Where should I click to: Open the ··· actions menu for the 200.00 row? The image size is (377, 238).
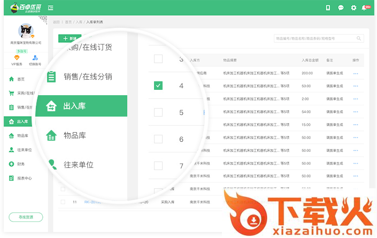click(x=356, y=73)
